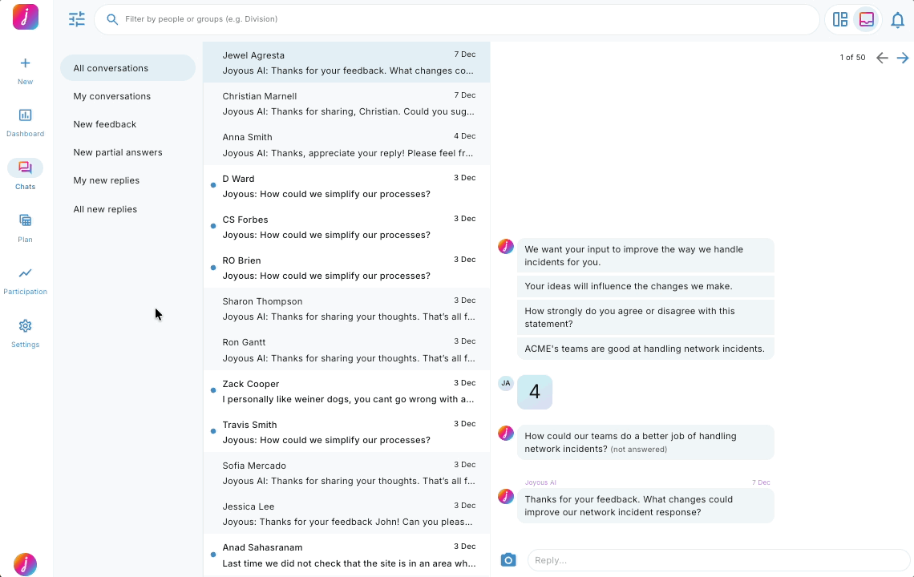Open Zack Cooper's conversation from the list

click(347, 391)
